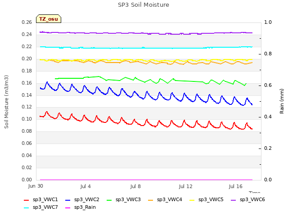Click the Jul 8 x-axis tick label

135,186
